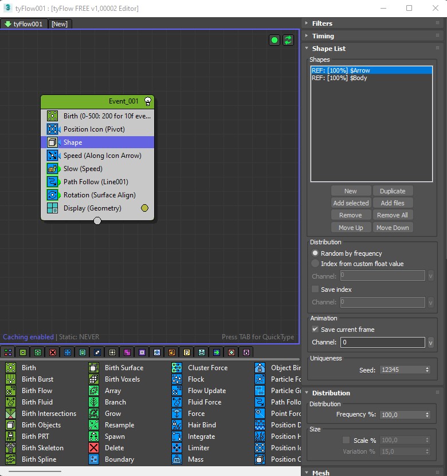447x476 pixels.
Task: Toggle the Event_001 lightbulb icon
Action: click(x=148, y=101)
